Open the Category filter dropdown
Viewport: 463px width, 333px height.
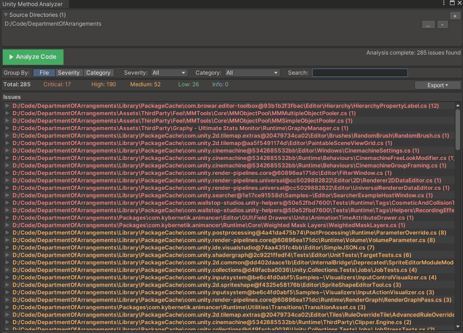(x=252, y=73)
